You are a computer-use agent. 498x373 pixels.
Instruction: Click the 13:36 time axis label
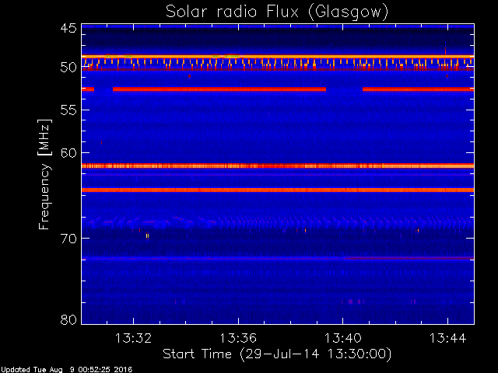coord(238,338)
